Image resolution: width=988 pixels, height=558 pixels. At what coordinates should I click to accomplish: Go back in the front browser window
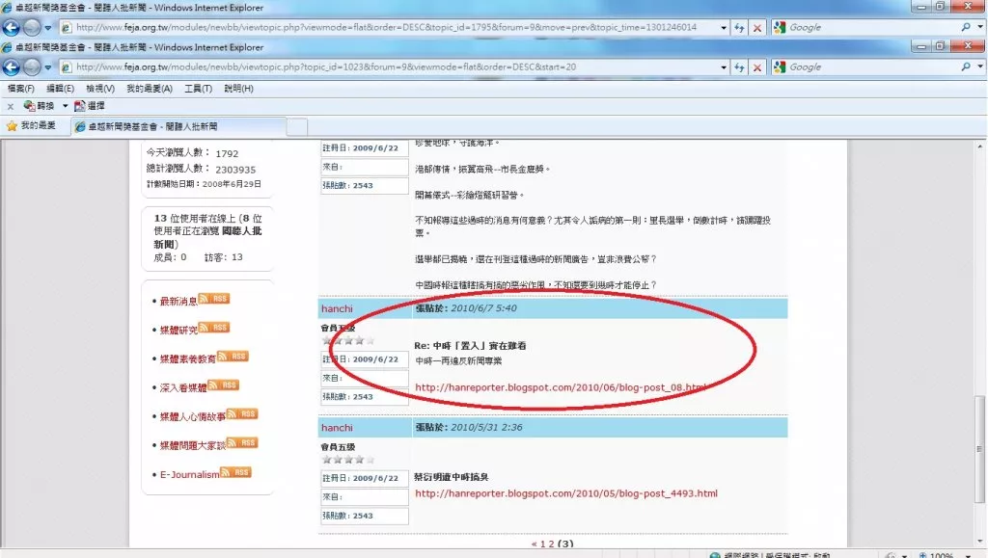point(11,66)
